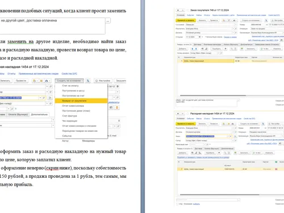Screen dimensions: 284x213
Task: Click the favorite star beside the Заказ покупателя 748 title
Action: coord(188,10)
